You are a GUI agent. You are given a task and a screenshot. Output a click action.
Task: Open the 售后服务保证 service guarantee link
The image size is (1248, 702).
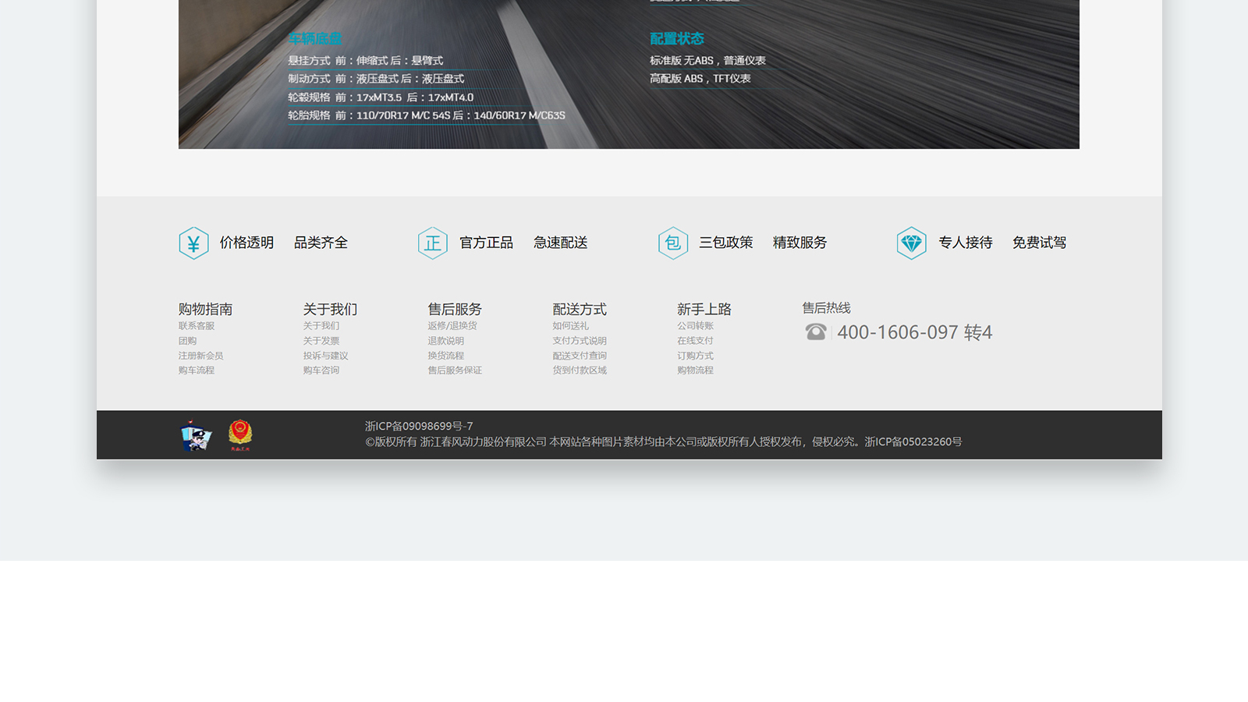tap(455, 370)
